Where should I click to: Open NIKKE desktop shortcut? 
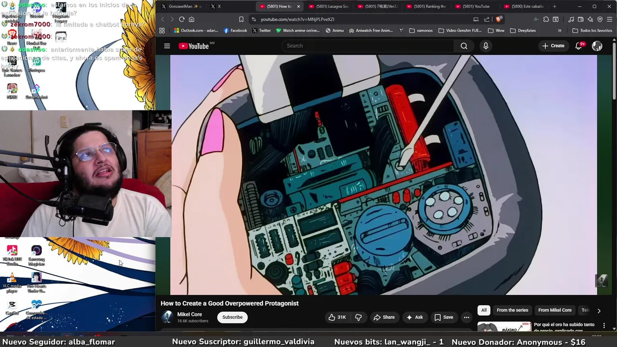pos(12,92)
